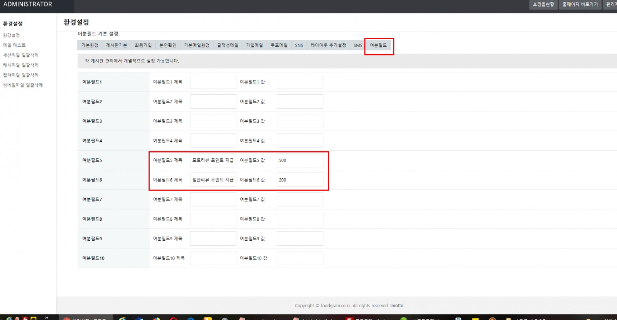Focus the 여분필드1 제목 input field

213,82
